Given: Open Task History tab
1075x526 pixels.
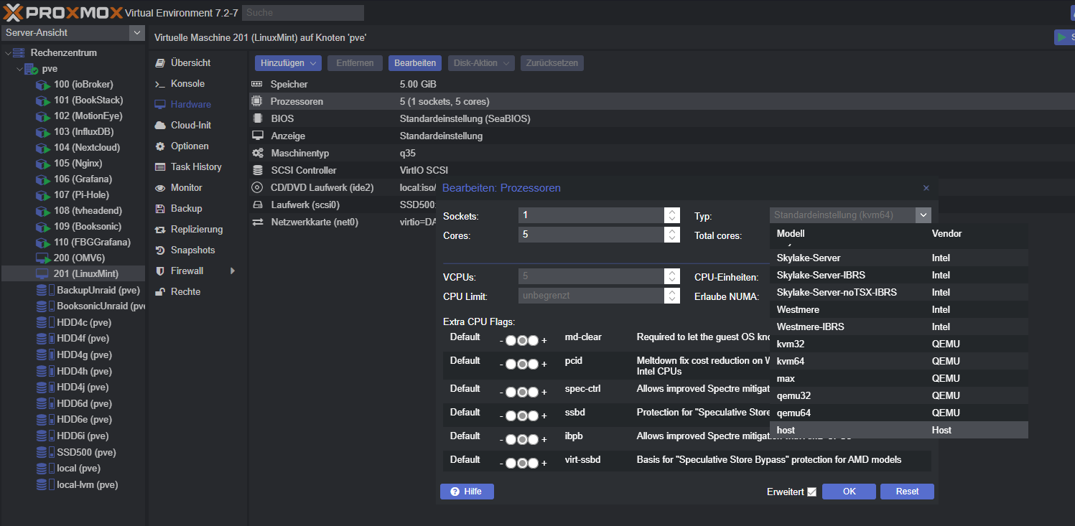Looking at the screenshot, I should [196, 167].
